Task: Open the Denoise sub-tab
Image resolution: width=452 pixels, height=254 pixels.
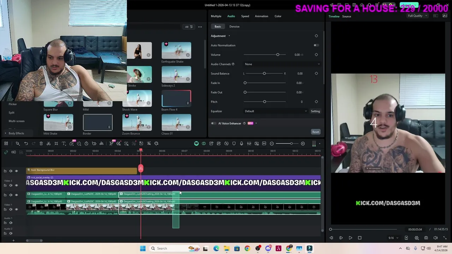Action: pos(234,26)
